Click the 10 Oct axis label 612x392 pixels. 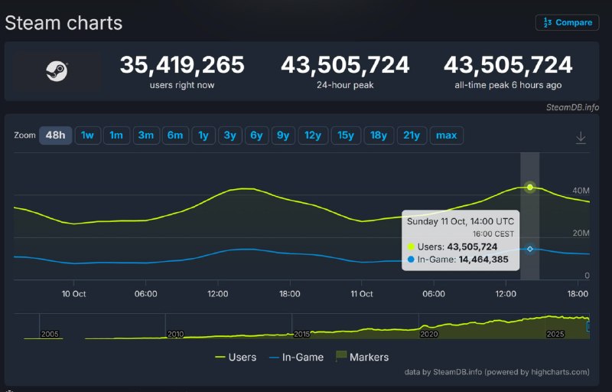73,294
